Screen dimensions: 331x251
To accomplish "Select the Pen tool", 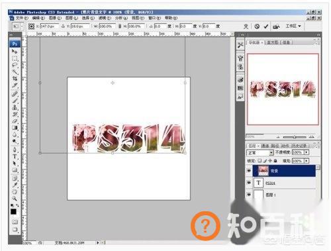I will [x=15, y=150].
